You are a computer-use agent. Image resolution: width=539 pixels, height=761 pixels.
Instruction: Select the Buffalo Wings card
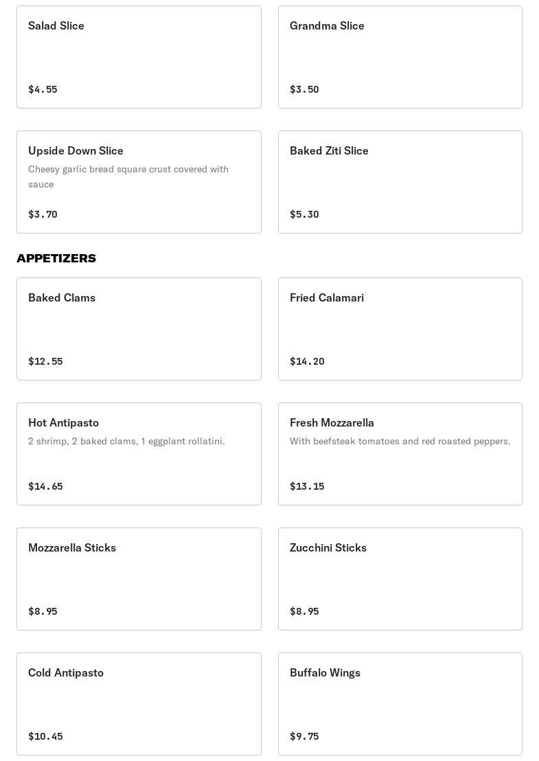400,704
